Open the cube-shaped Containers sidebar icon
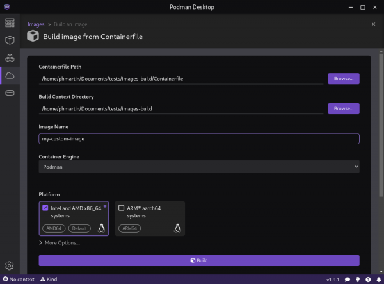The height and width of the screenshot is (284, 384). point(10,40)
